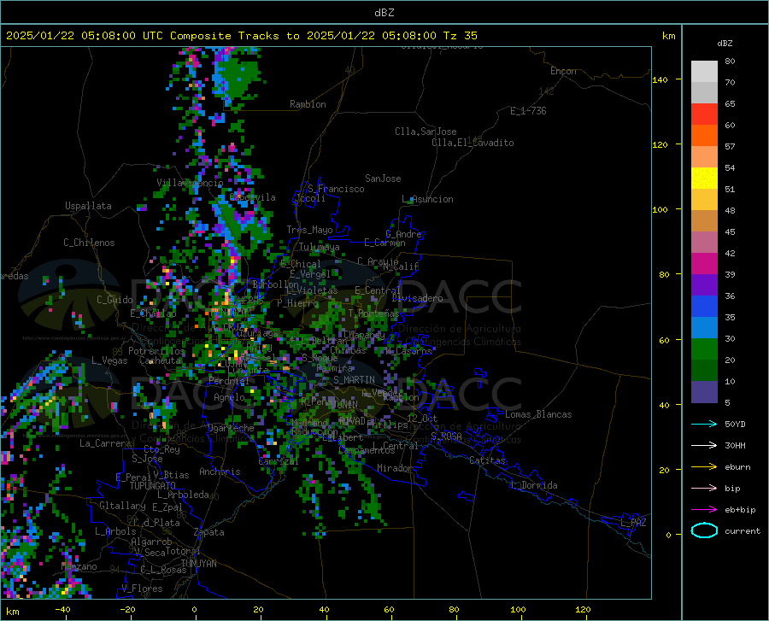This screenshot has height=621, width=769.
Task: Click the pink bip arrow in legend
Action: [704, 488]
